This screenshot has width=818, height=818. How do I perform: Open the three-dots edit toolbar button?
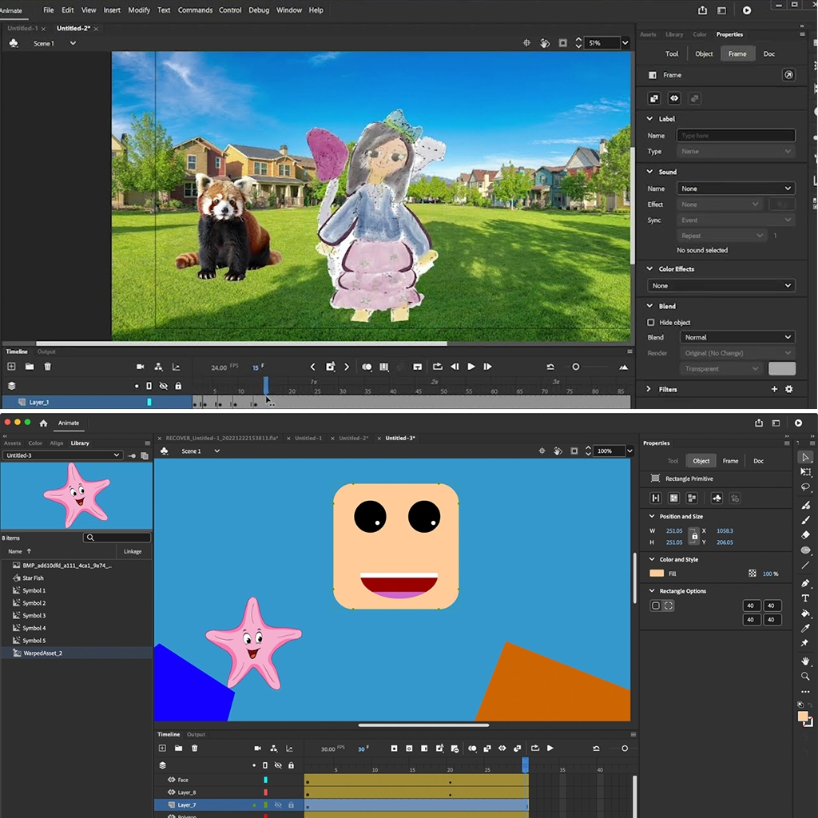click(x=805, y=691)
